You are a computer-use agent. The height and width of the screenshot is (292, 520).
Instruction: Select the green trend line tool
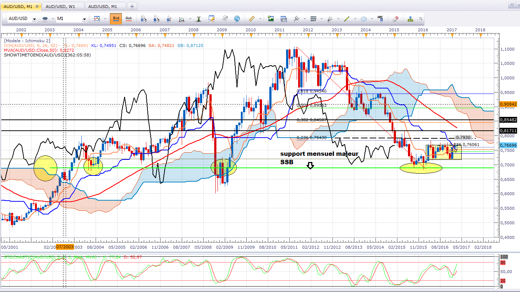(347, 19)
